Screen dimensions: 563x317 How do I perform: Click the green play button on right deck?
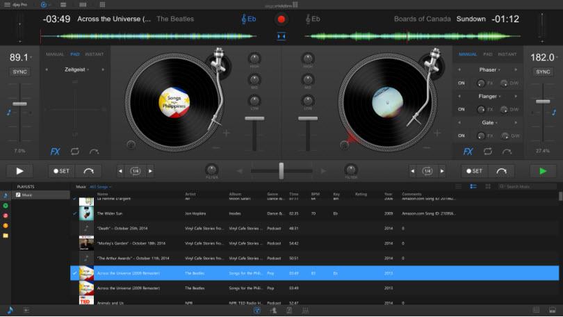(x=543, y=171)
